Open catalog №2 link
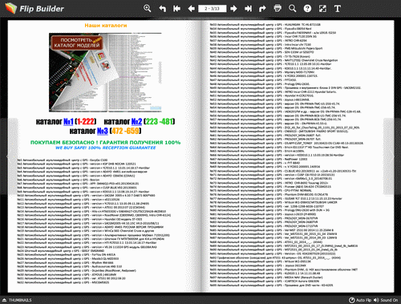This screenshot has height=304, width=401. [136, 122]
